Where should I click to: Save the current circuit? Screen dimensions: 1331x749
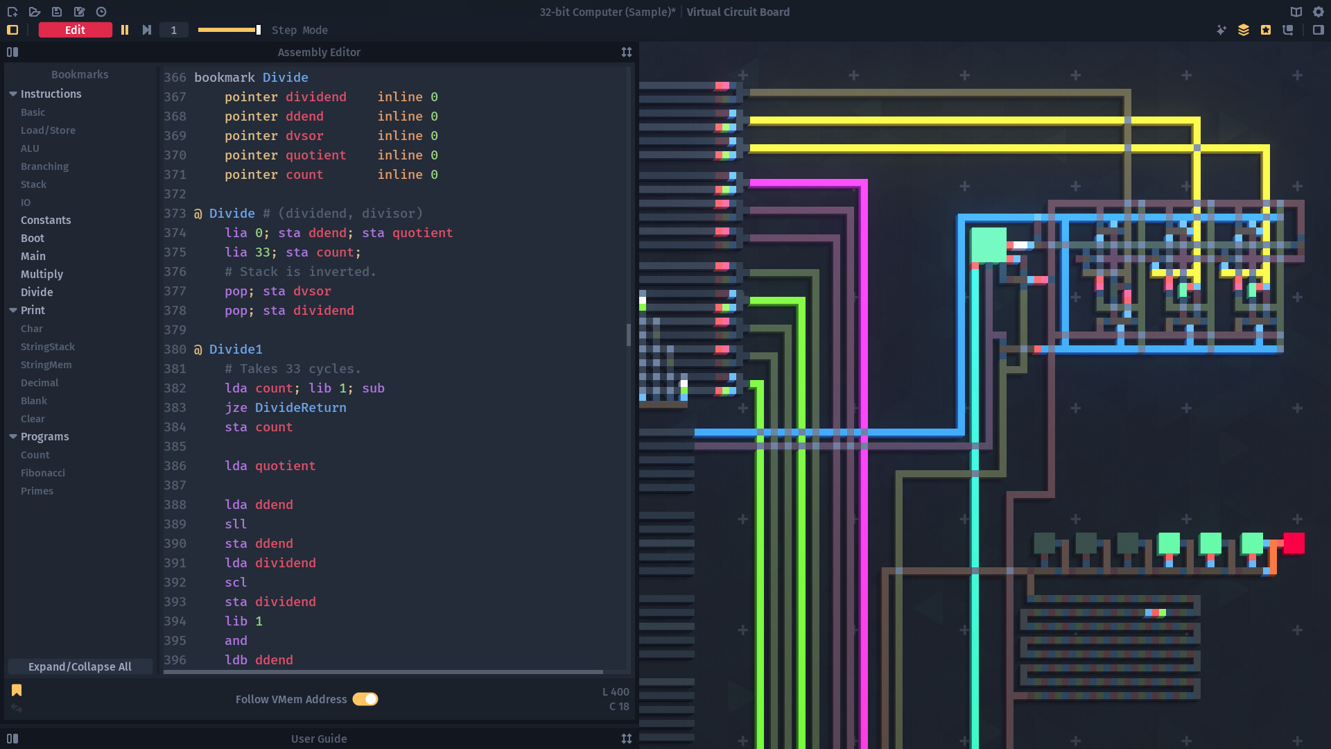(57, 12)
